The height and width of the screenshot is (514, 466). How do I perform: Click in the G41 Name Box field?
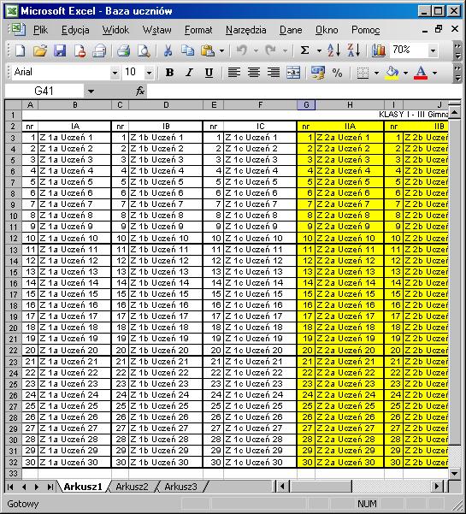(x=44, y=91)
